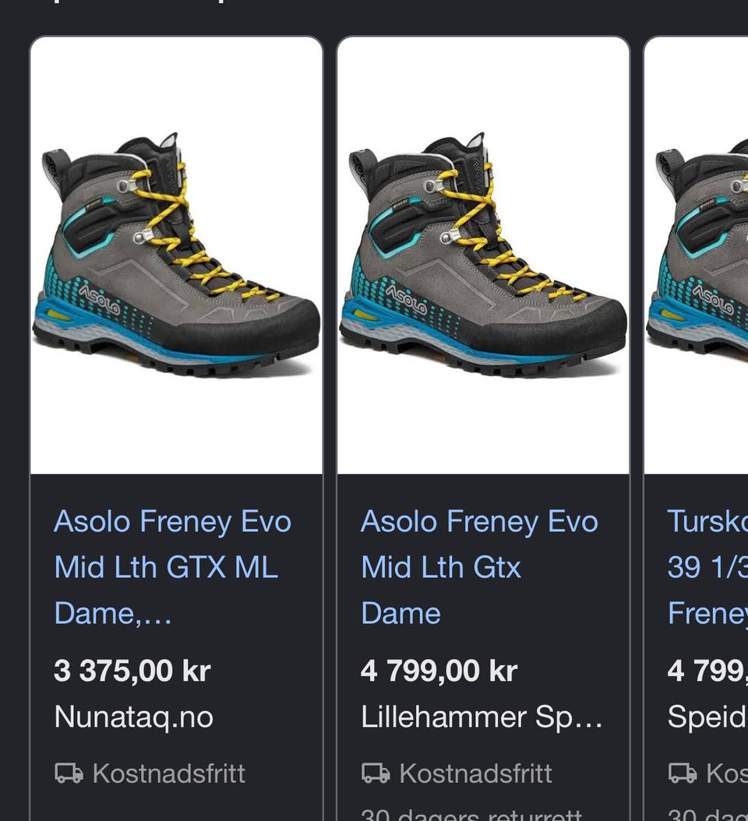Click 'Kostnadsfritt' shipping text under Lillehammer Sp…
This screenshot has height=821, width=748.
point(475,773)
